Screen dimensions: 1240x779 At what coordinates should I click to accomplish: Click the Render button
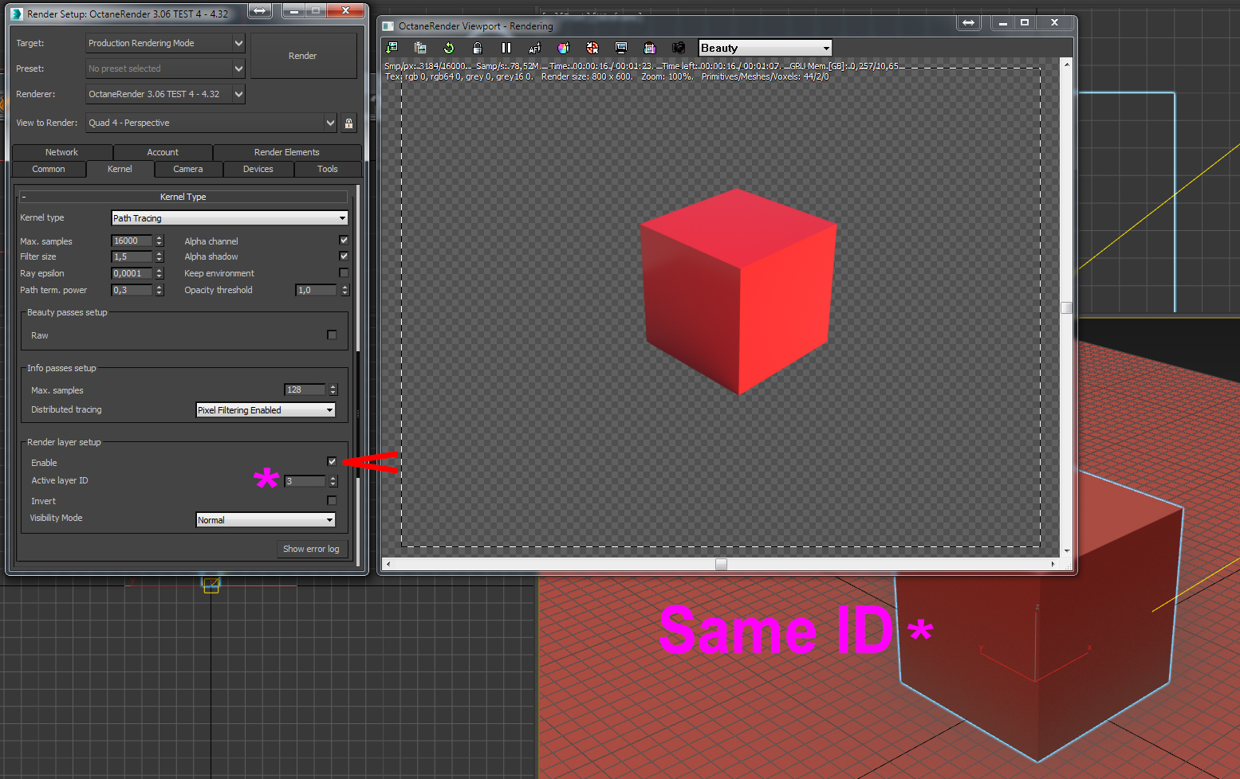[x=303, y=56]
